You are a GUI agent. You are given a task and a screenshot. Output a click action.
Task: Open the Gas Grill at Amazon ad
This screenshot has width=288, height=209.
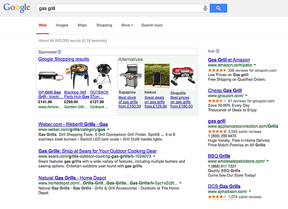[229, 60]
